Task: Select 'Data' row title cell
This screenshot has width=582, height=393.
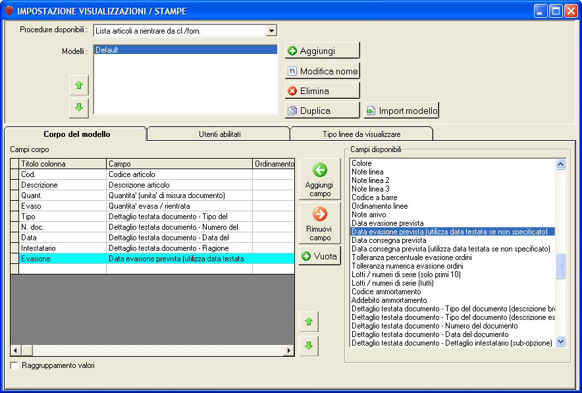Action: tap(63, 238)
